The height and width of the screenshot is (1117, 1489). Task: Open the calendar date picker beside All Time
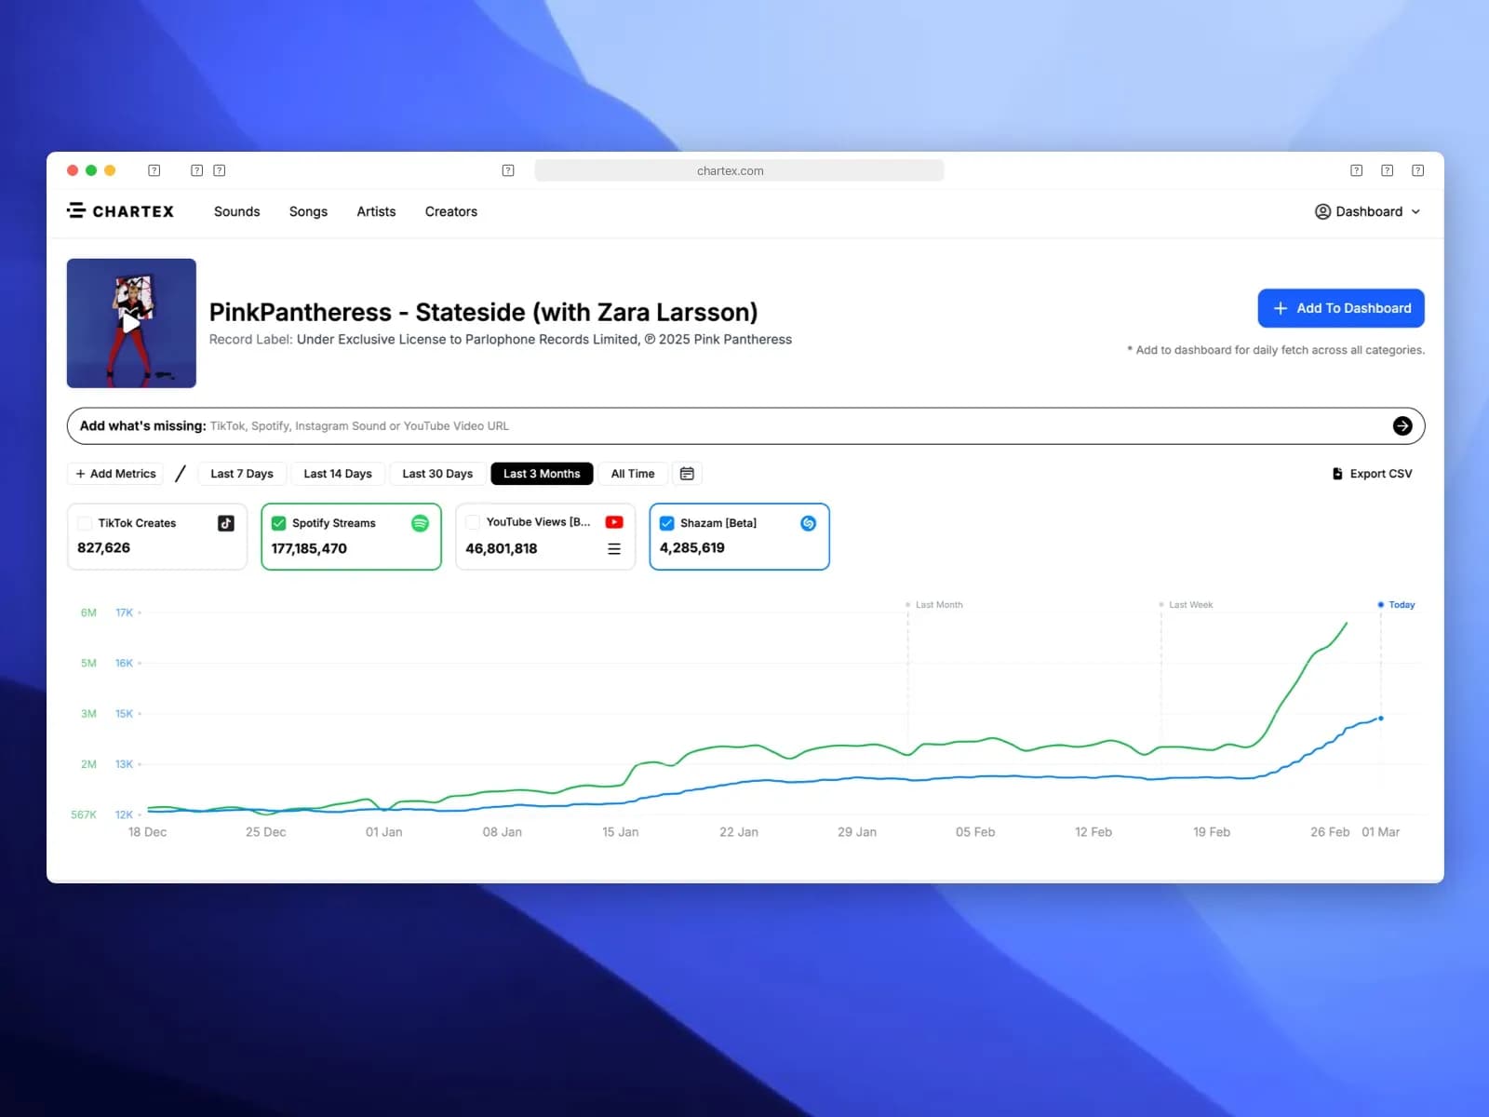687,473
